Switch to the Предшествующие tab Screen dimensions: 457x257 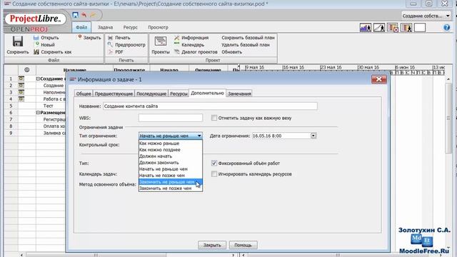coord(114,94)
